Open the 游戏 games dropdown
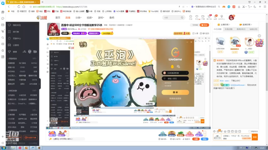The image size is (268, 150). coord(101,18)
